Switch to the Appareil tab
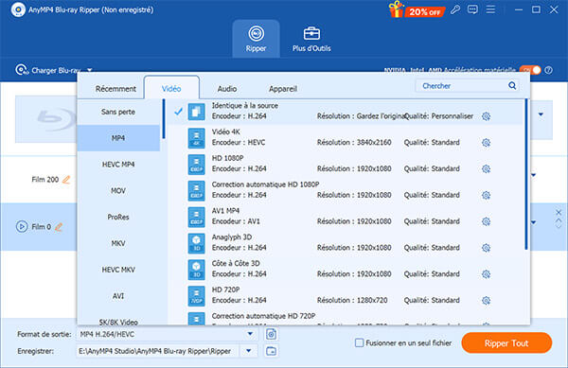 [283, 89]
